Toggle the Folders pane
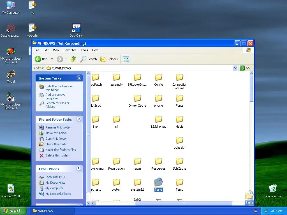The height and width of the screenshot is (215, 287). coord(109,59)
